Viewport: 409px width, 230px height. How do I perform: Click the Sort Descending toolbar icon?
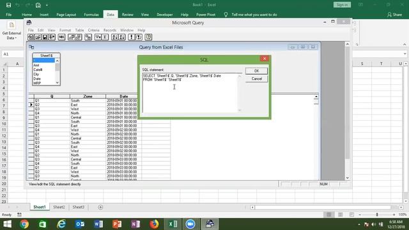click(122, 37)
